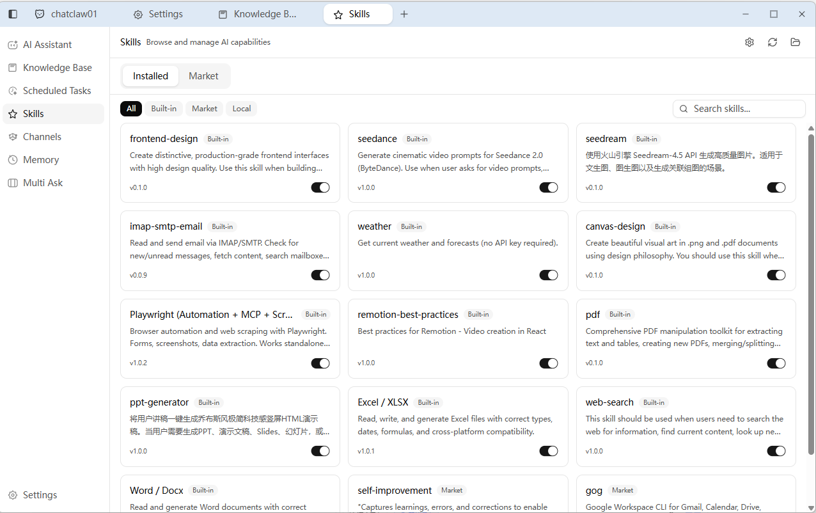This screenshot has width=816, height=513.
Task: Open the weather skill title
Action: click(x=374, y=226)
